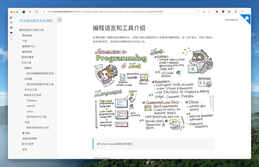Toggle the sidebar with hamburger button
259x167 pixels.
click(x=60, y=20)
